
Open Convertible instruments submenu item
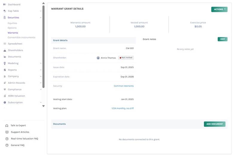22,37
